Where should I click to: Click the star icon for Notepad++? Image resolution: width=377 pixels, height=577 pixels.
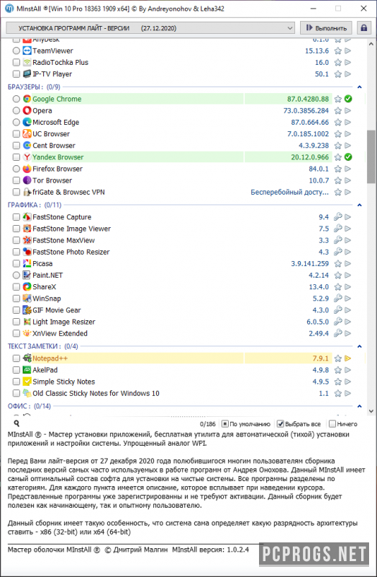pyautogui.click(x=337, y=358)
